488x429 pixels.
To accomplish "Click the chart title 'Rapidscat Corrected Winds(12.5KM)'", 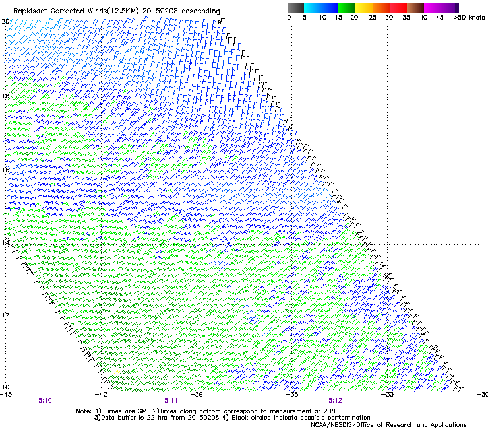I will tap(76, 11).
